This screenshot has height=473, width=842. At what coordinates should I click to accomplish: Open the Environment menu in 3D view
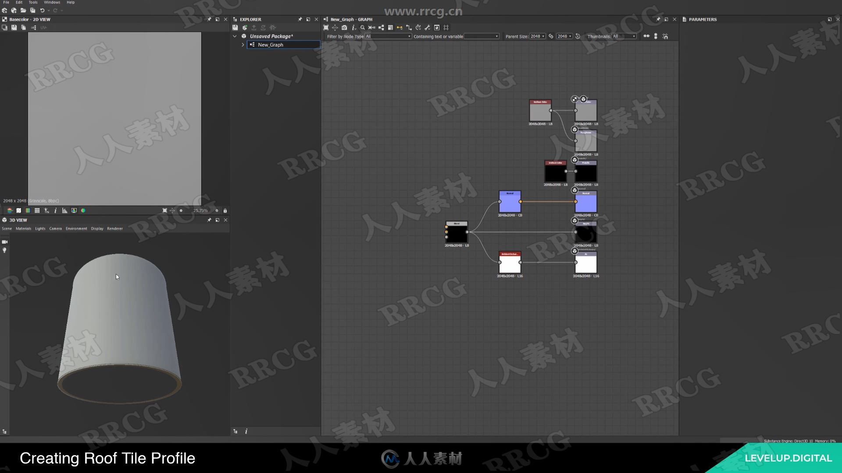click(x=76, y=229)
